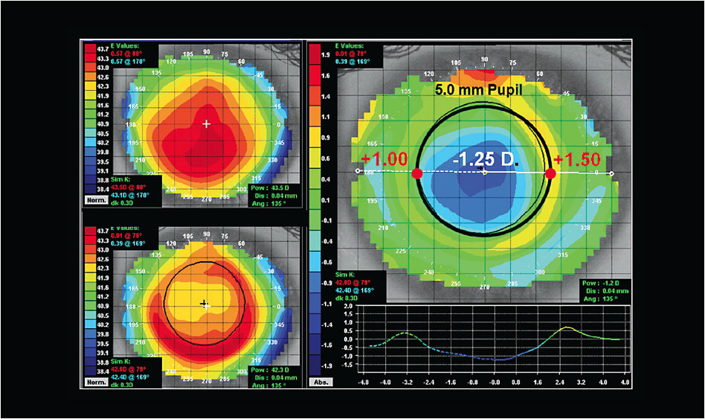Click the Sim K "43.1D @ 178°" reading
Screen dimensions: 705x419
coord(129,195)
